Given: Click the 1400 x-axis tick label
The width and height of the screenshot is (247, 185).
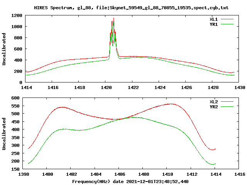Looking at the screenshot, I should (47, 174).
